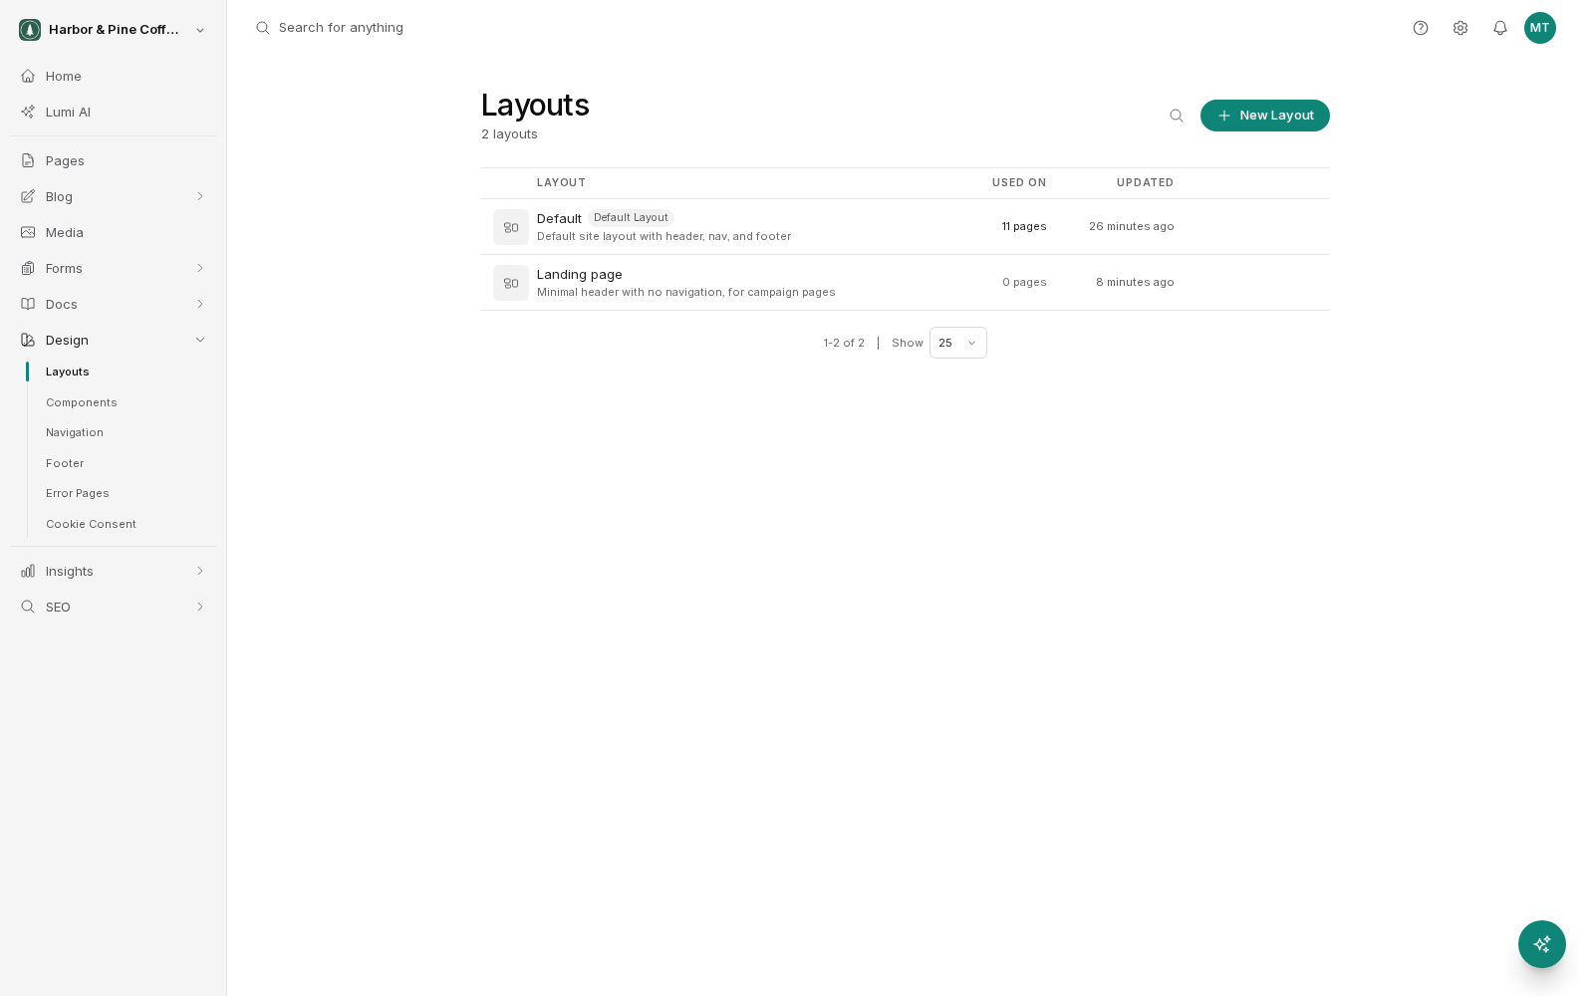The image size is (1594, 996).
Task: Click the search icon beside New Layout
Action: (x=1177, y=116)
